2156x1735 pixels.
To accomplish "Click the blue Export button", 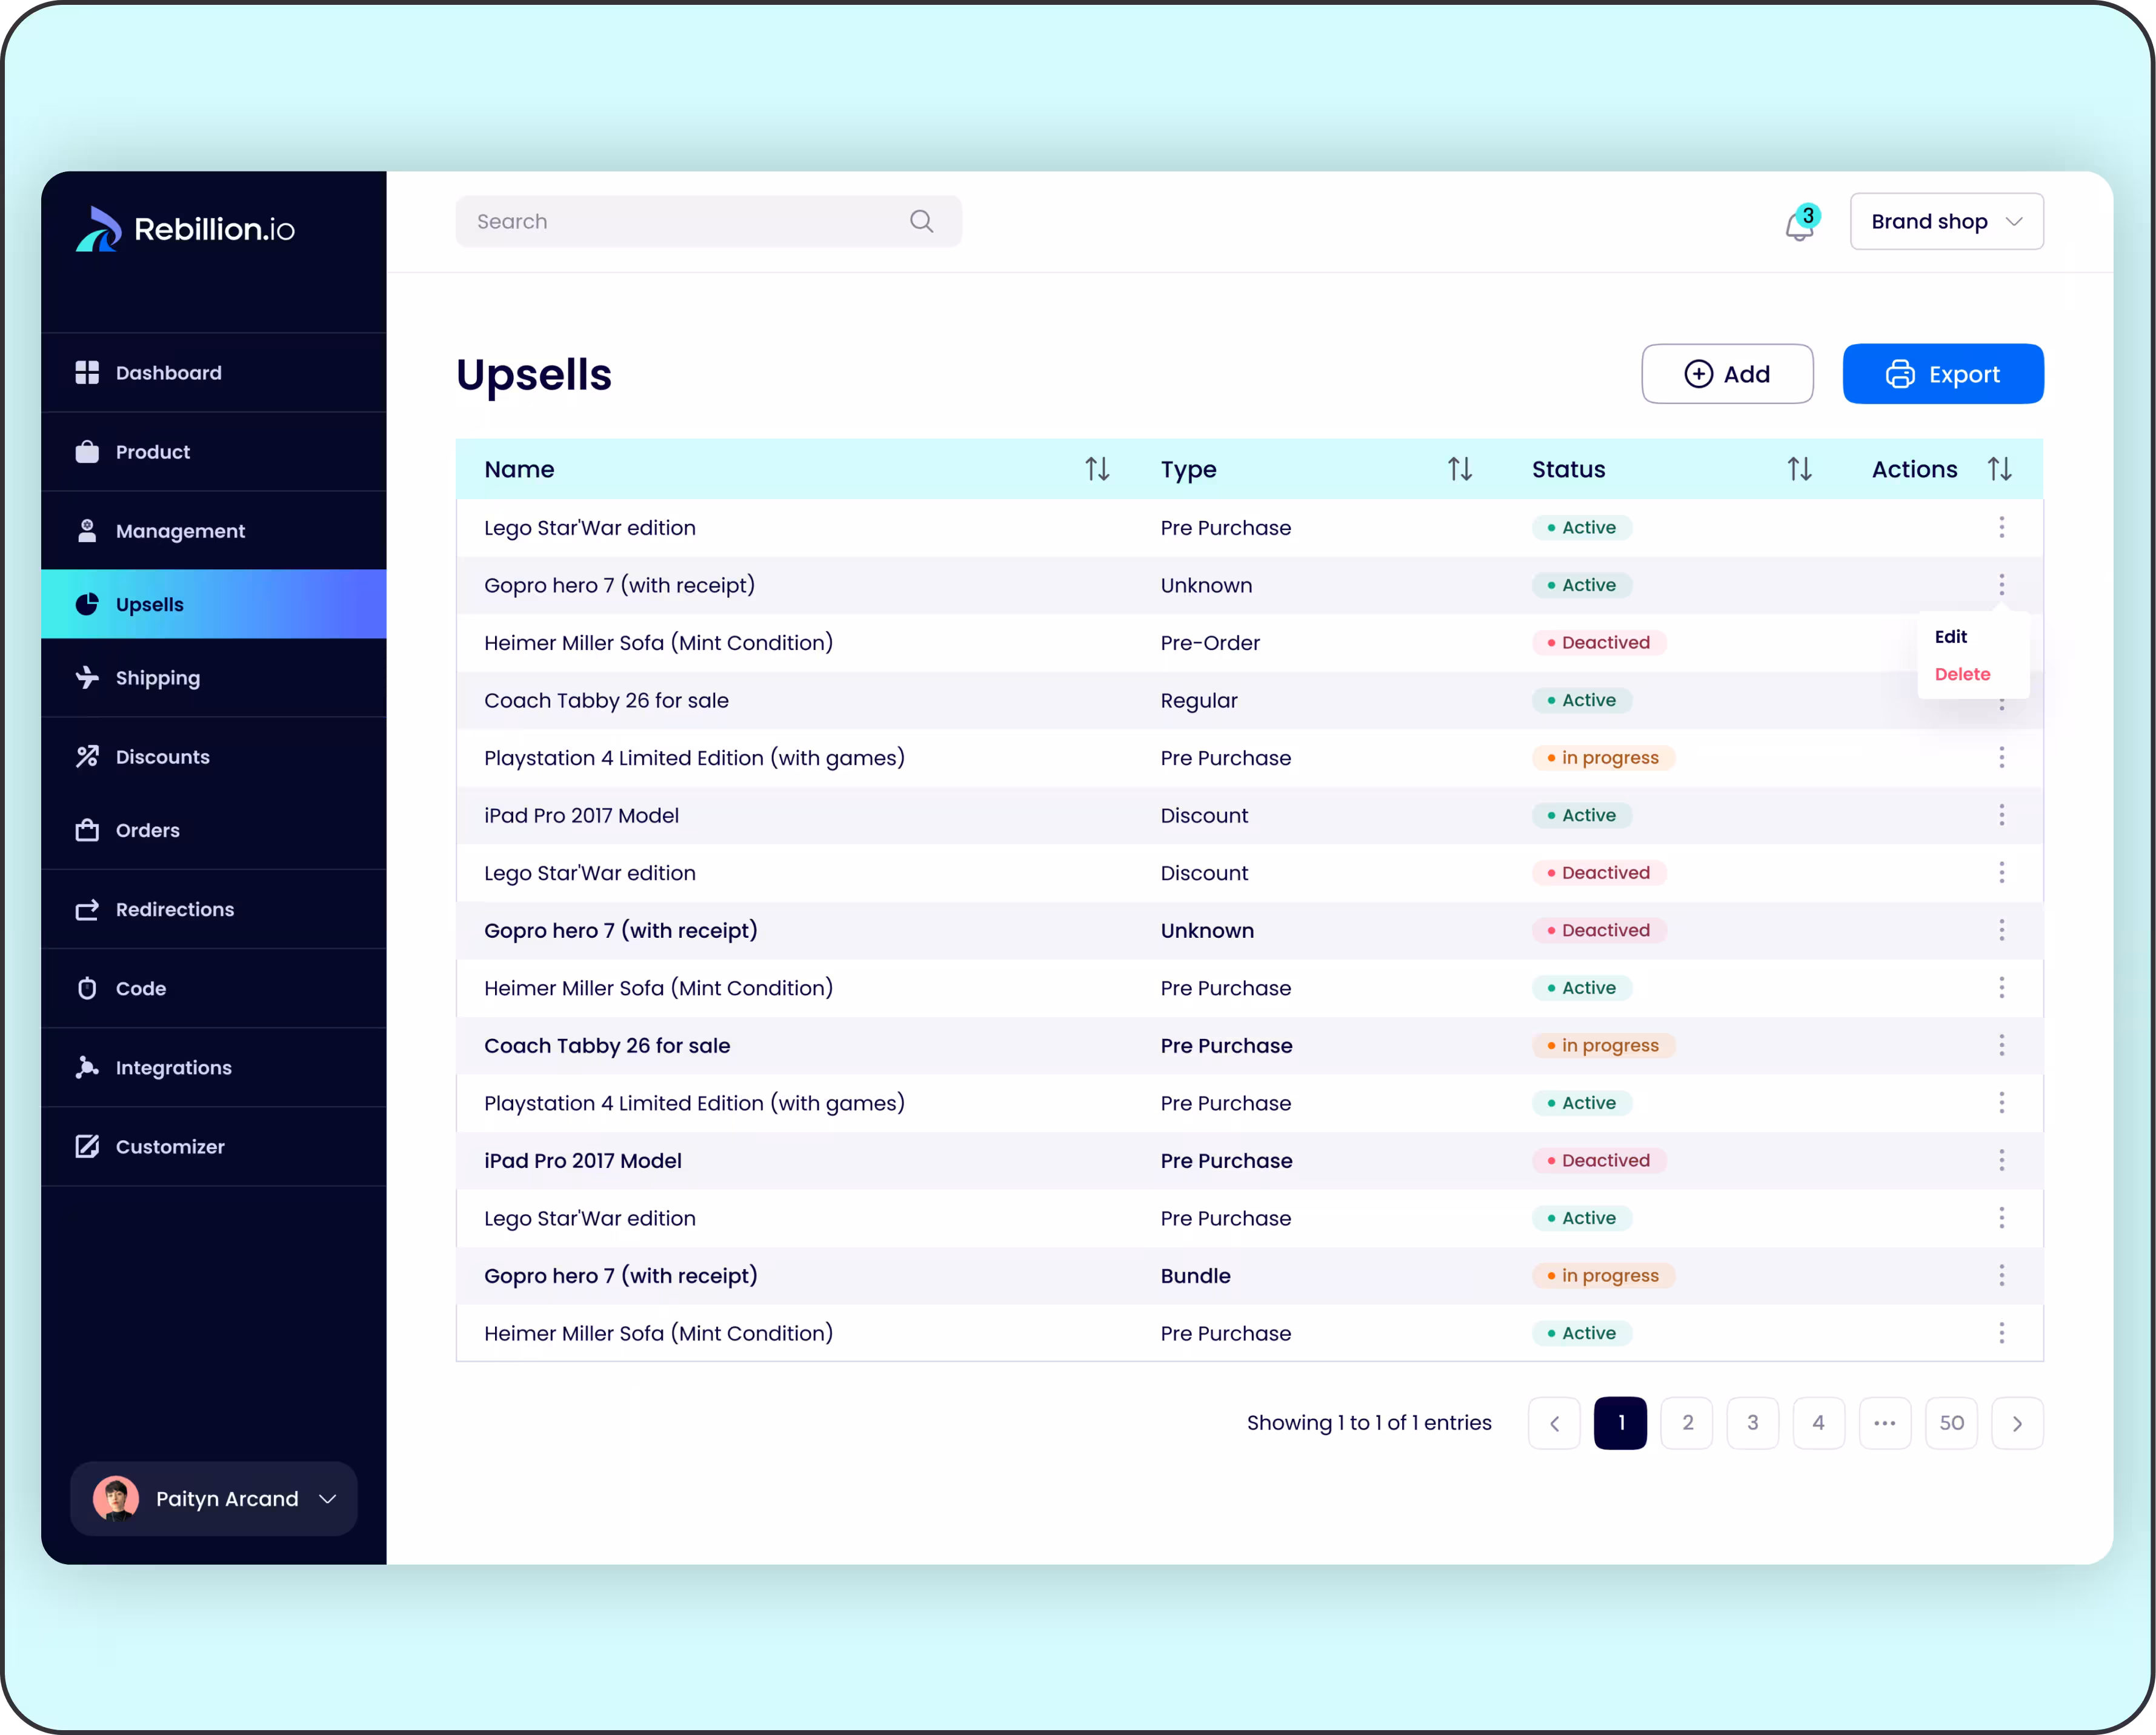I will tap(1942, 374).
